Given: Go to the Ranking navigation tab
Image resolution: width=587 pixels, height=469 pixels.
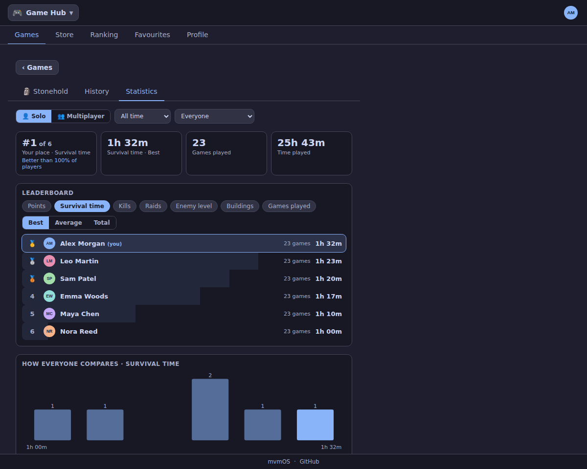Looking at the screenshot, I should [x=104, y=35].
